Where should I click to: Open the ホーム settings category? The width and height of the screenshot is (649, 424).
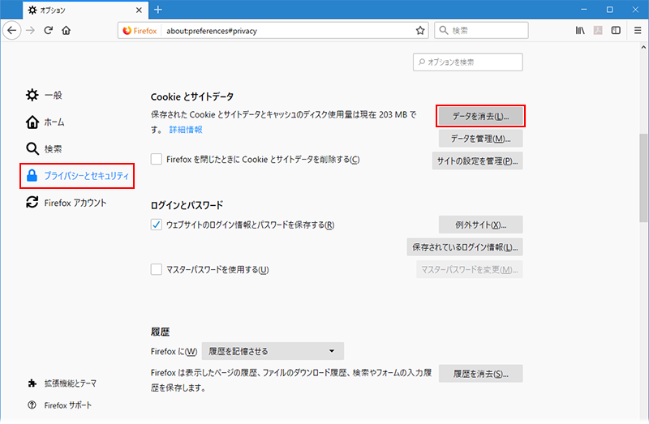(45, 122)
